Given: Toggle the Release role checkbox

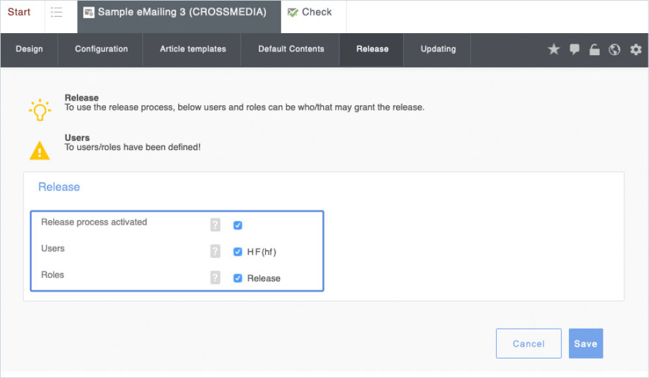Looking at the screenshot, I should point(237,278).
